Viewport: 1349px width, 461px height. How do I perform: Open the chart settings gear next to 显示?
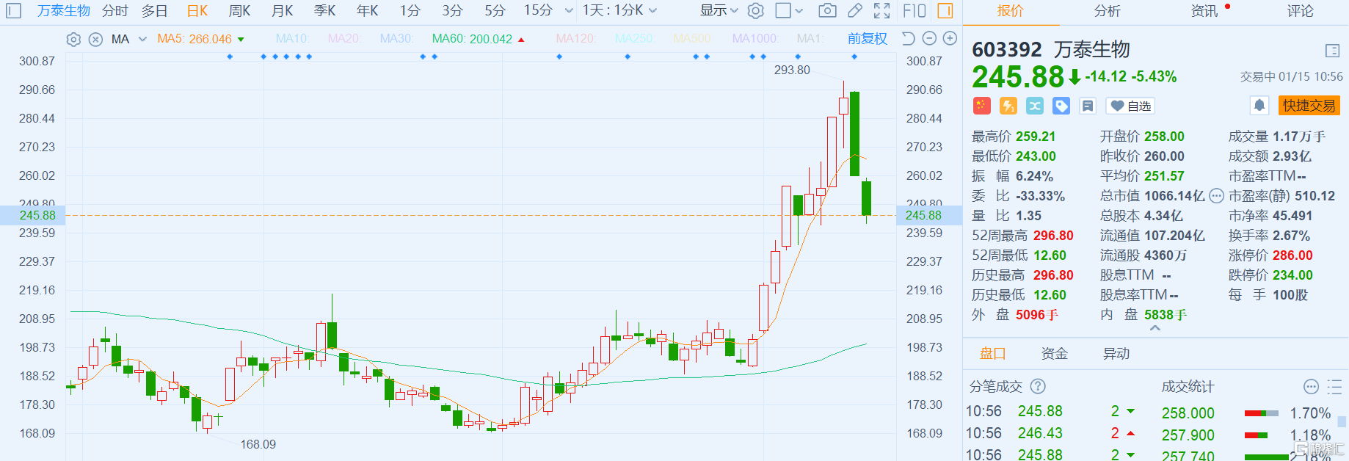[755, 11]
